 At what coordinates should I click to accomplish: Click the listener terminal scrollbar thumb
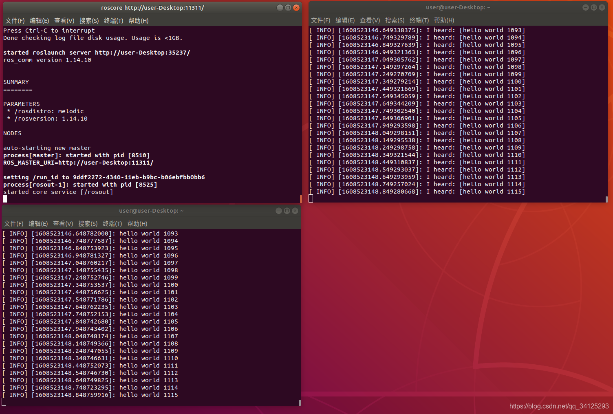pos(606,199)
